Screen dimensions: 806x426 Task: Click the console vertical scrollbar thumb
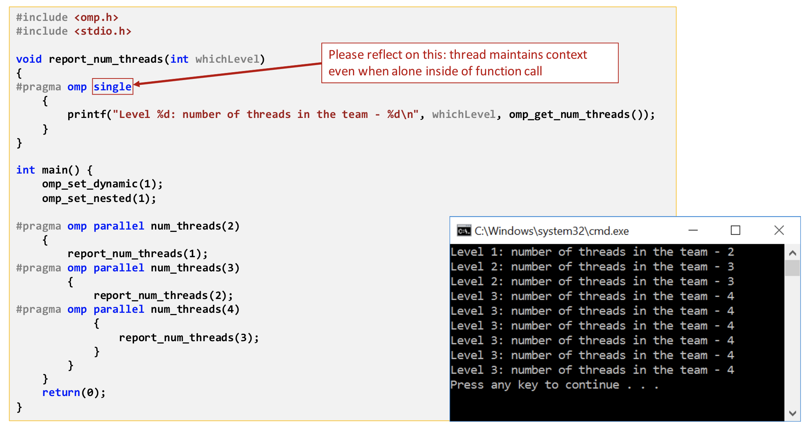coord(793,268)
